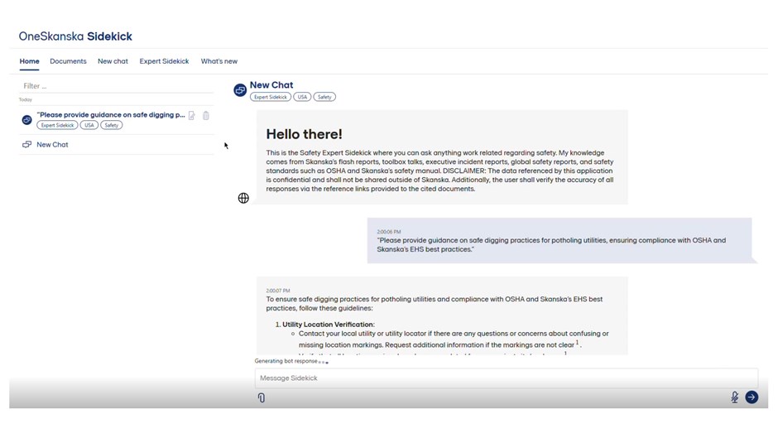Switch to the Documents tab

[68, 61]
